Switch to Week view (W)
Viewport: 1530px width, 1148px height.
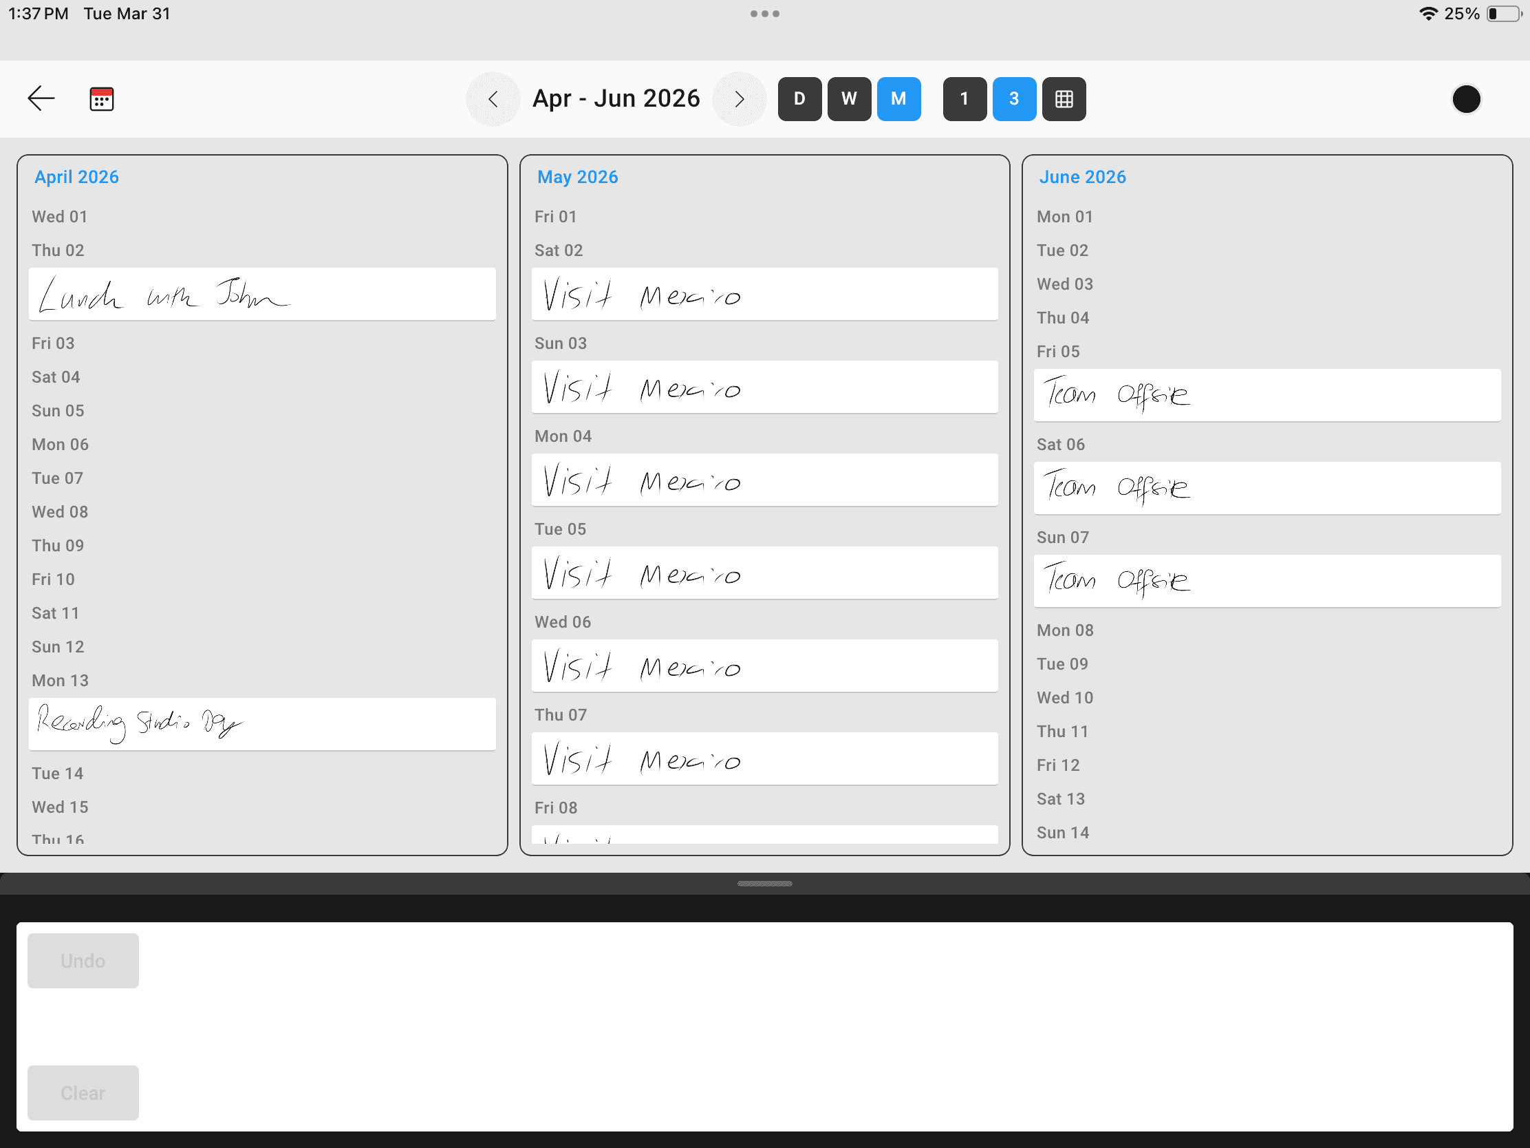point(849,99)
